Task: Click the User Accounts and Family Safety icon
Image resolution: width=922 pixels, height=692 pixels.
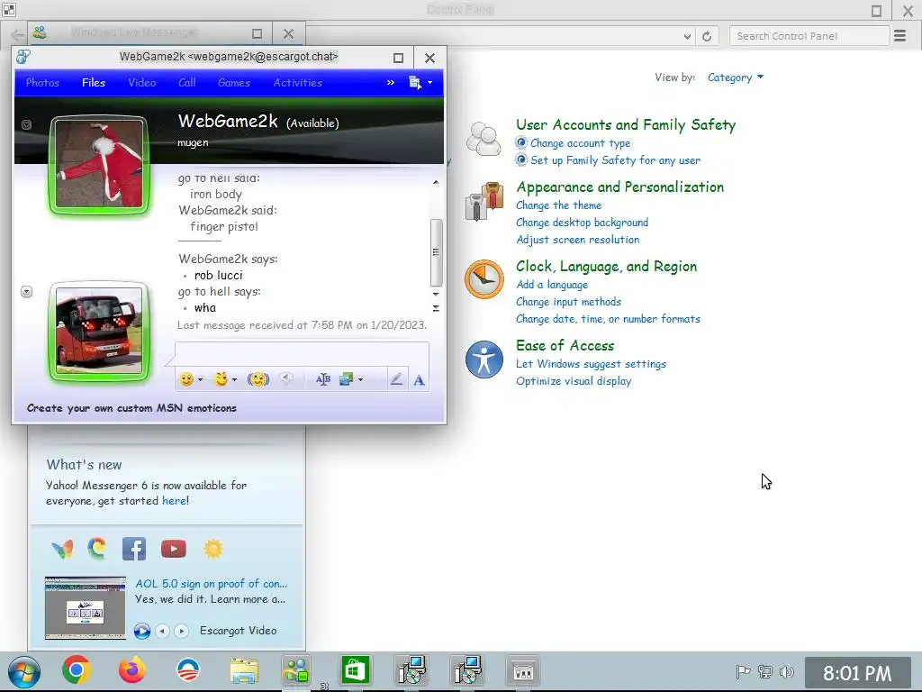Action: tap(484, 139)
